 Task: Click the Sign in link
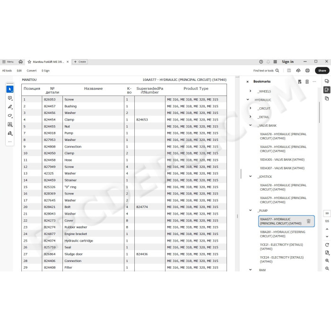tap(287, 61)
